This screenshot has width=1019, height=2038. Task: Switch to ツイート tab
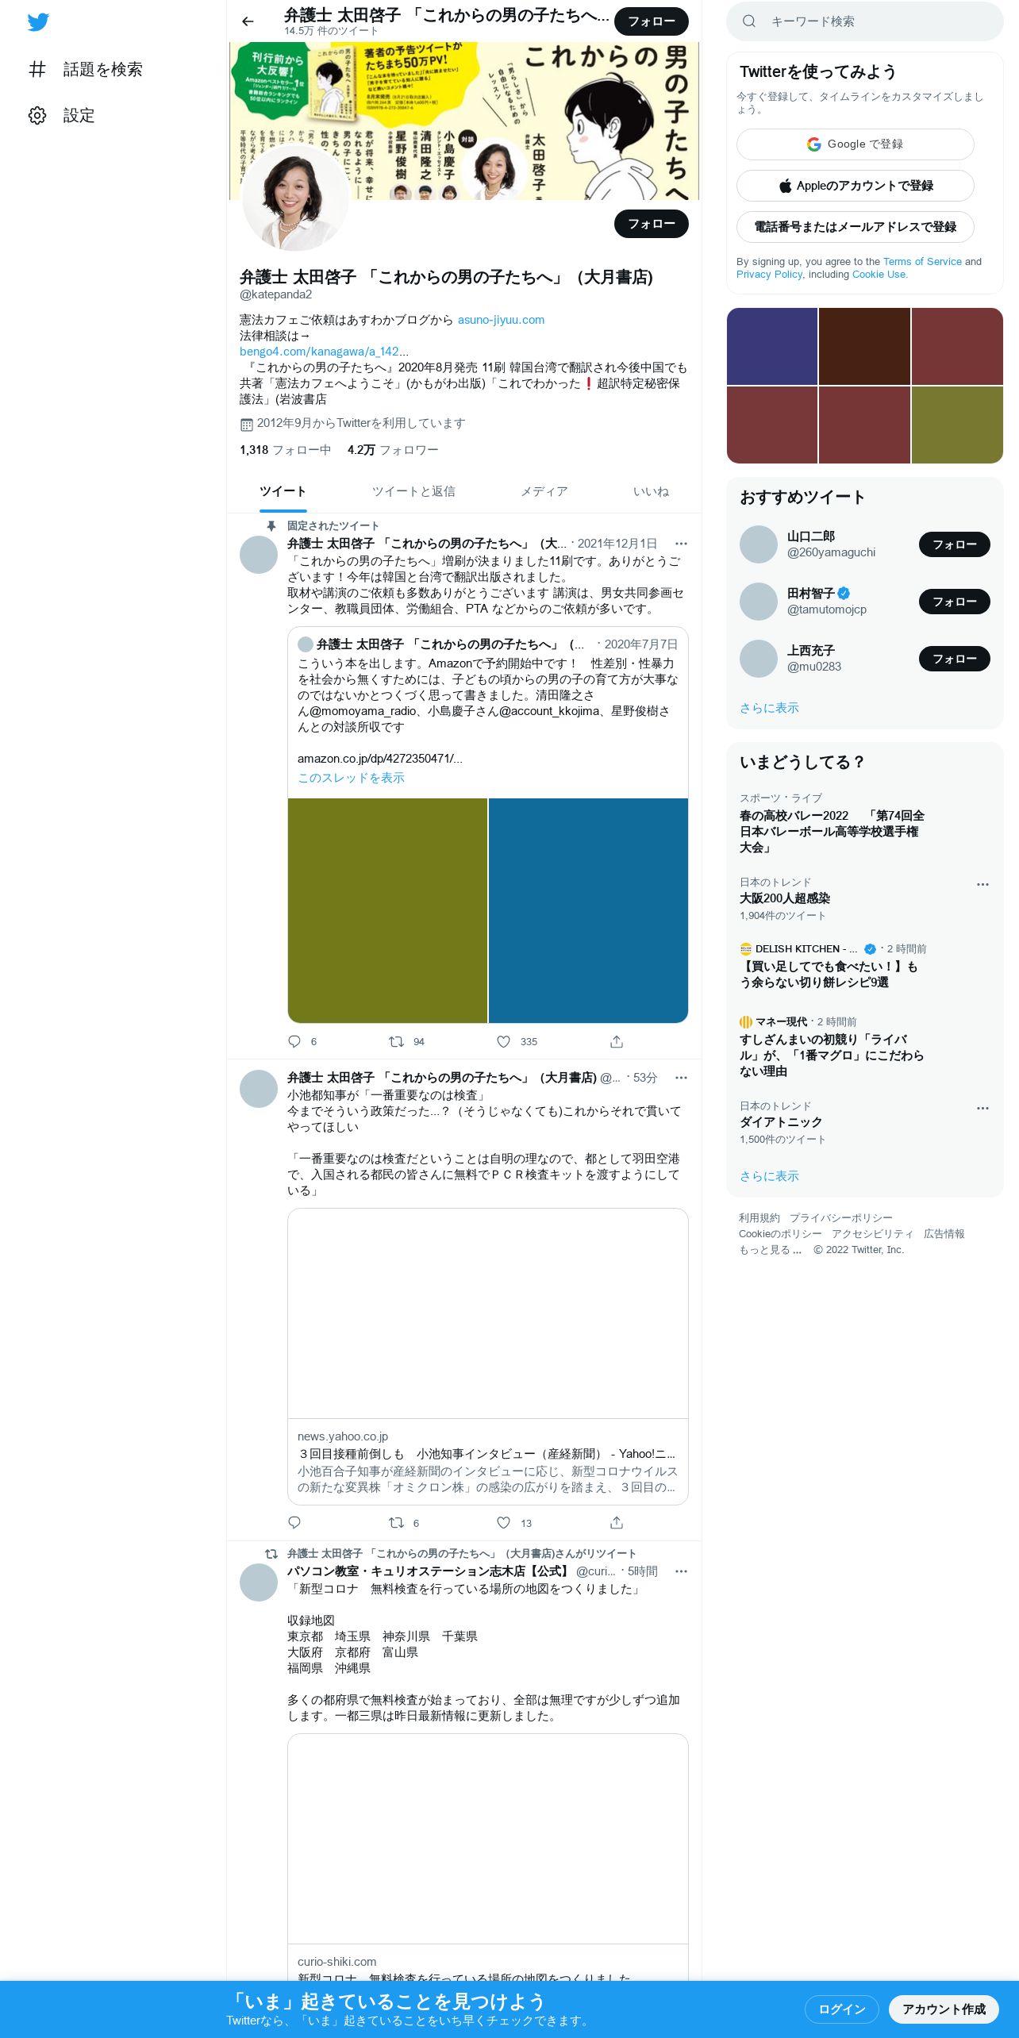click(x=283, y=492)
